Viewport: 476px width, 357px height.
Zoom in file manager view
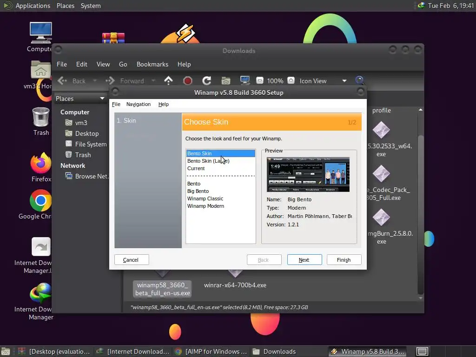[x=291, y=80]
